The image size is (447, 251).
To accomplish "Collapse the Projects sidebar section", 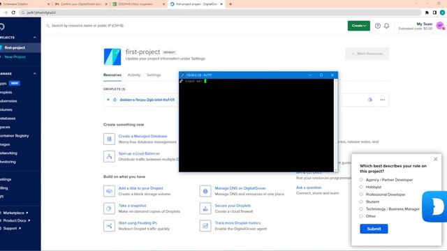I will click(x=35, y=38).
